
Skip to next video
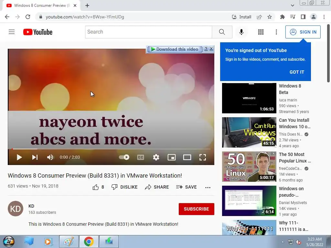pyautogui.click(x=35, y=157)
